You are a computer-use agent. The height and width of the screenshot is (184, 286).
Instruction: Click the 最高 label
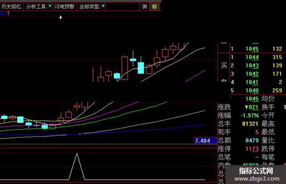tap(268, 124)
